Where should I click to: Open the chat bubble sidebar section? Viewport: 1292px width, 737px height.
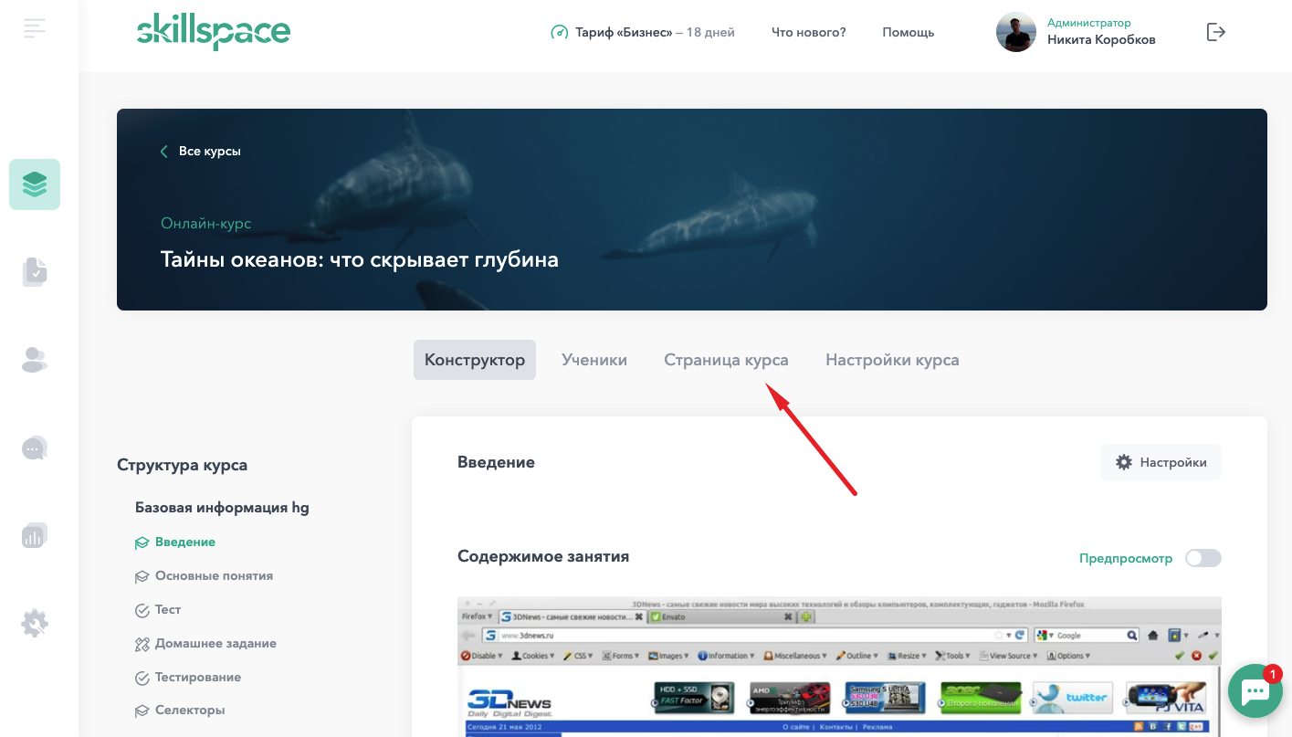[35, 447]
